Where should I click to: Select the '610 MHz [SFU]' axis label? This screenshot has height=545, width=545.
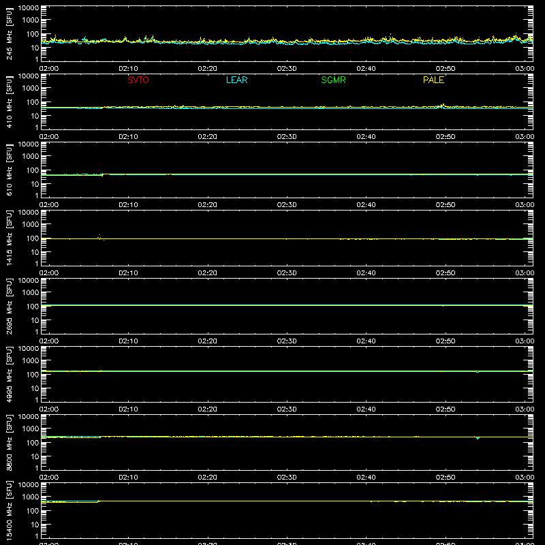coord(9,170)
